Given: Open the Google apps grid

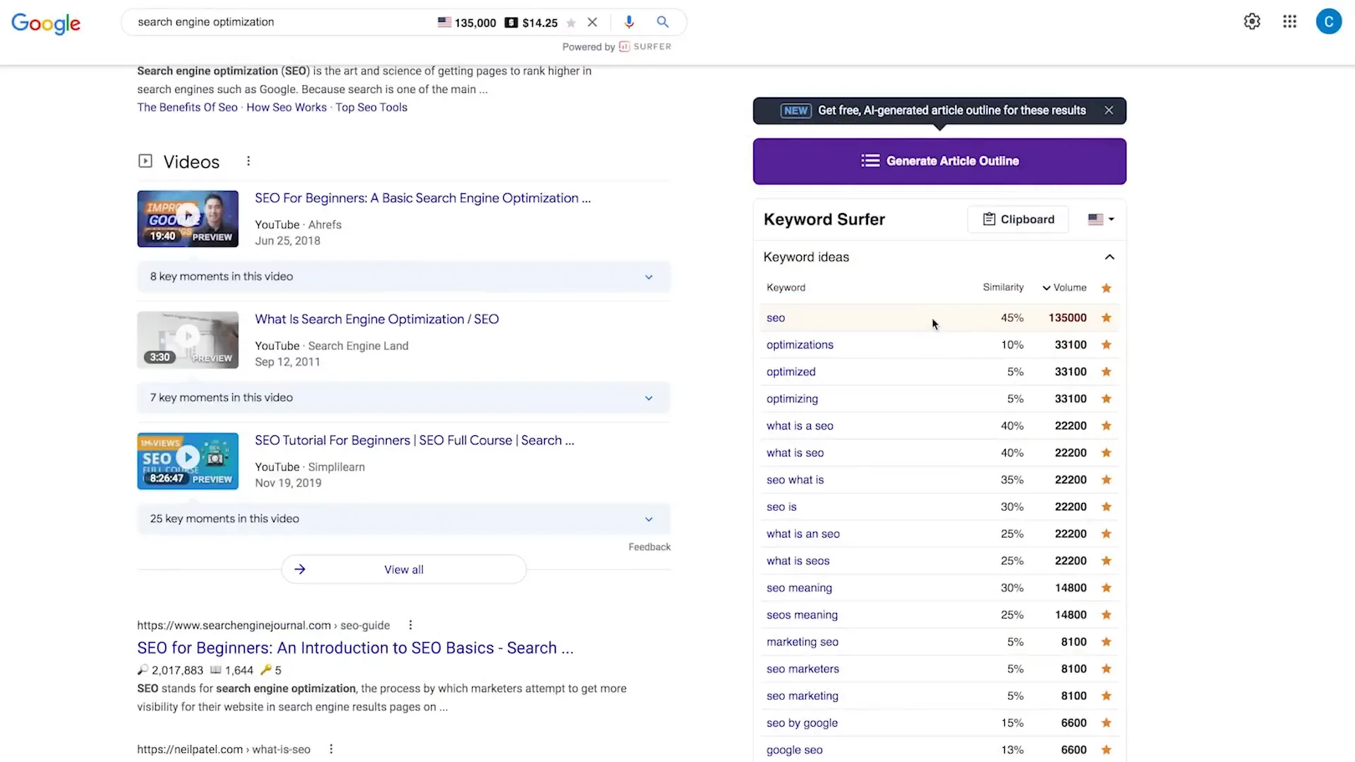Looking at the screenshot, I should (1289, 21).
